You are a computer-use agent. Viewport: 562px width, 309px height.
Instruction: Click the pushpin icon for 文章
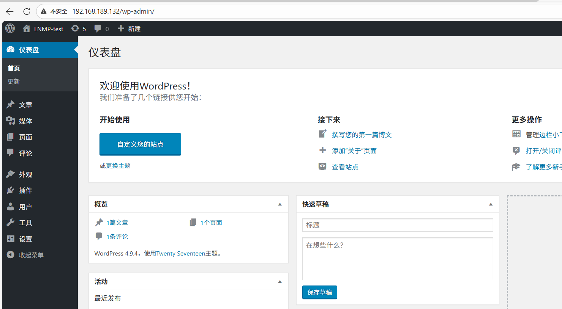(x=11, y=104)
